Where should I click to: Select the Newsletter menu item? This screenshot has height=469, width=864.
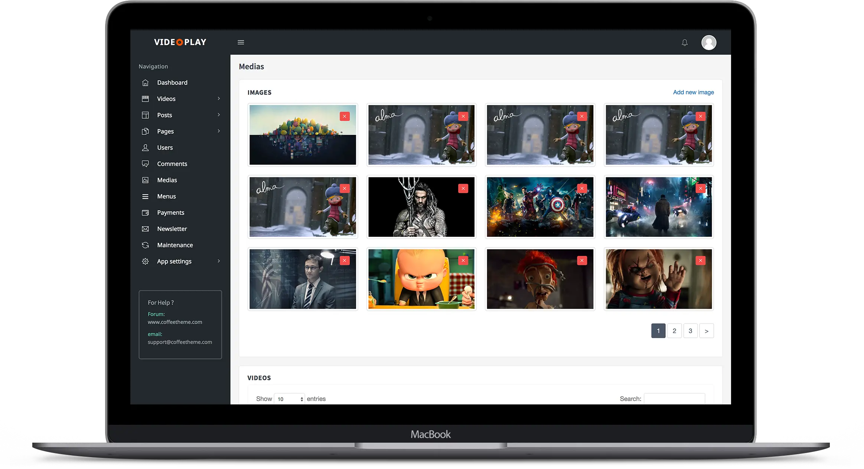pos(172,228)
